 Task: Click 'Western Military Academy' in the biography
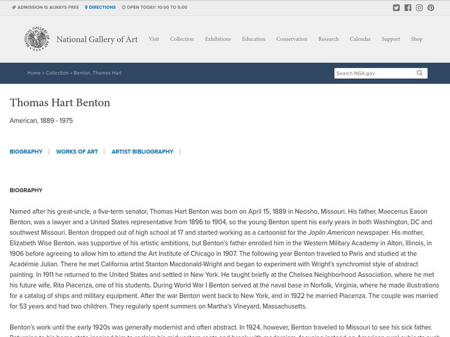click(341, 243)
